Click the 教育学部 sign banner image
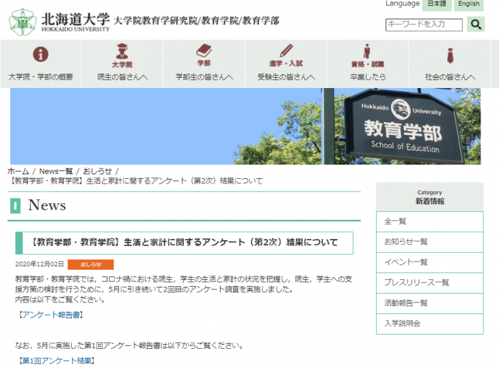Viewport: 499px width, 368px height. (x=245, y=126)
